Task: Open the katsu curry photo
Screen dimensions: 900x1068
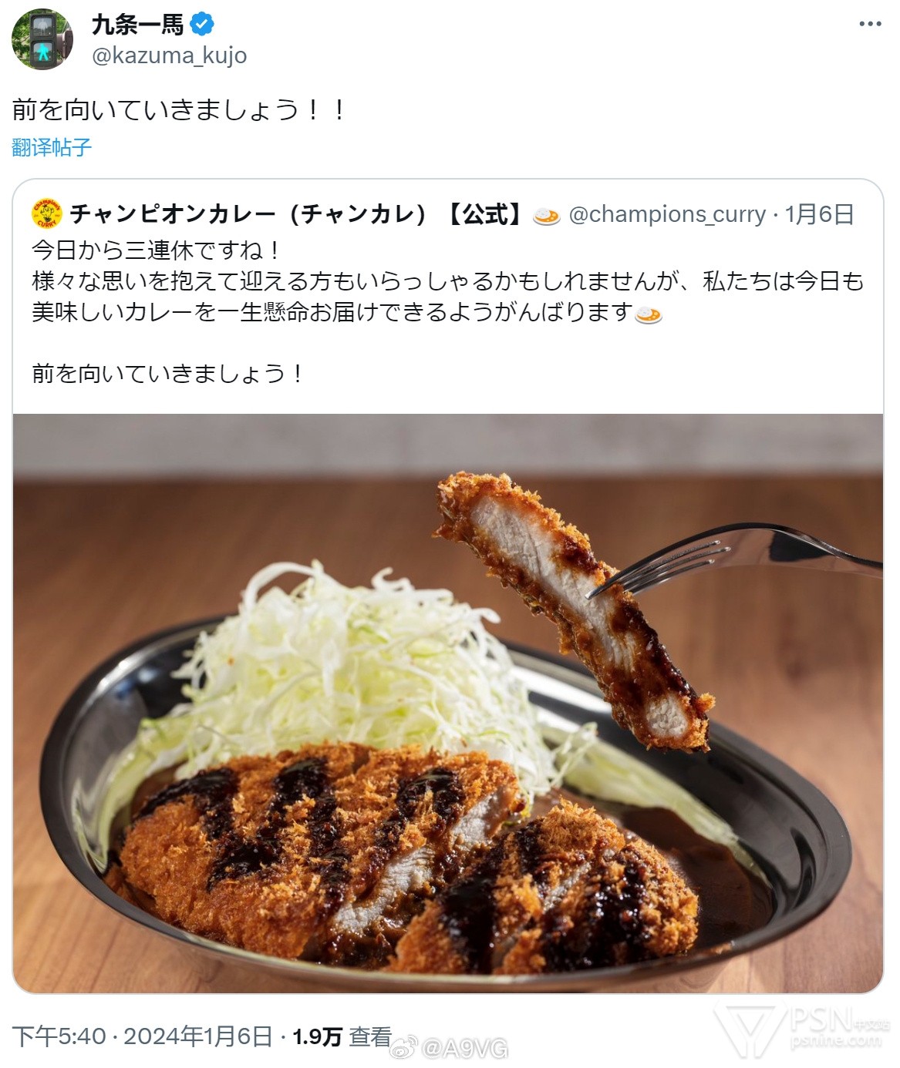Action: (448, 704)
